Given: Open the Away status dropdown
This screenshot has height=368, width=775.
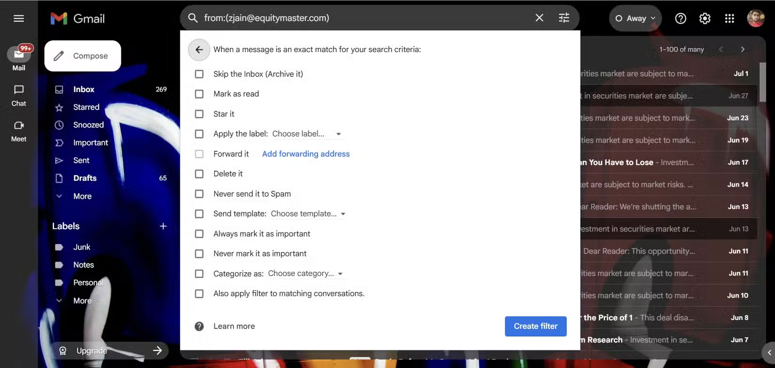Looking at the screenshot, I should [635, 18].
